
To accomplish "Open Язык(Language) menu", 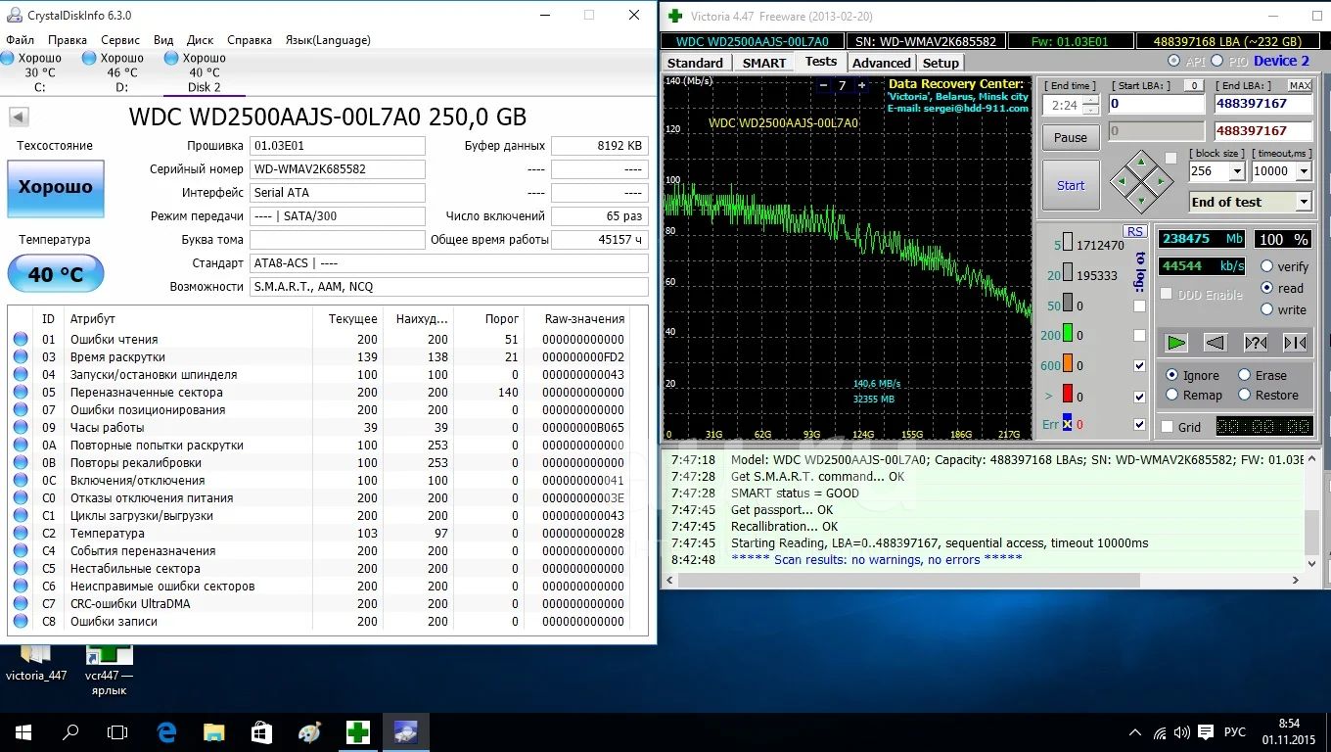I will click(328, 40).
